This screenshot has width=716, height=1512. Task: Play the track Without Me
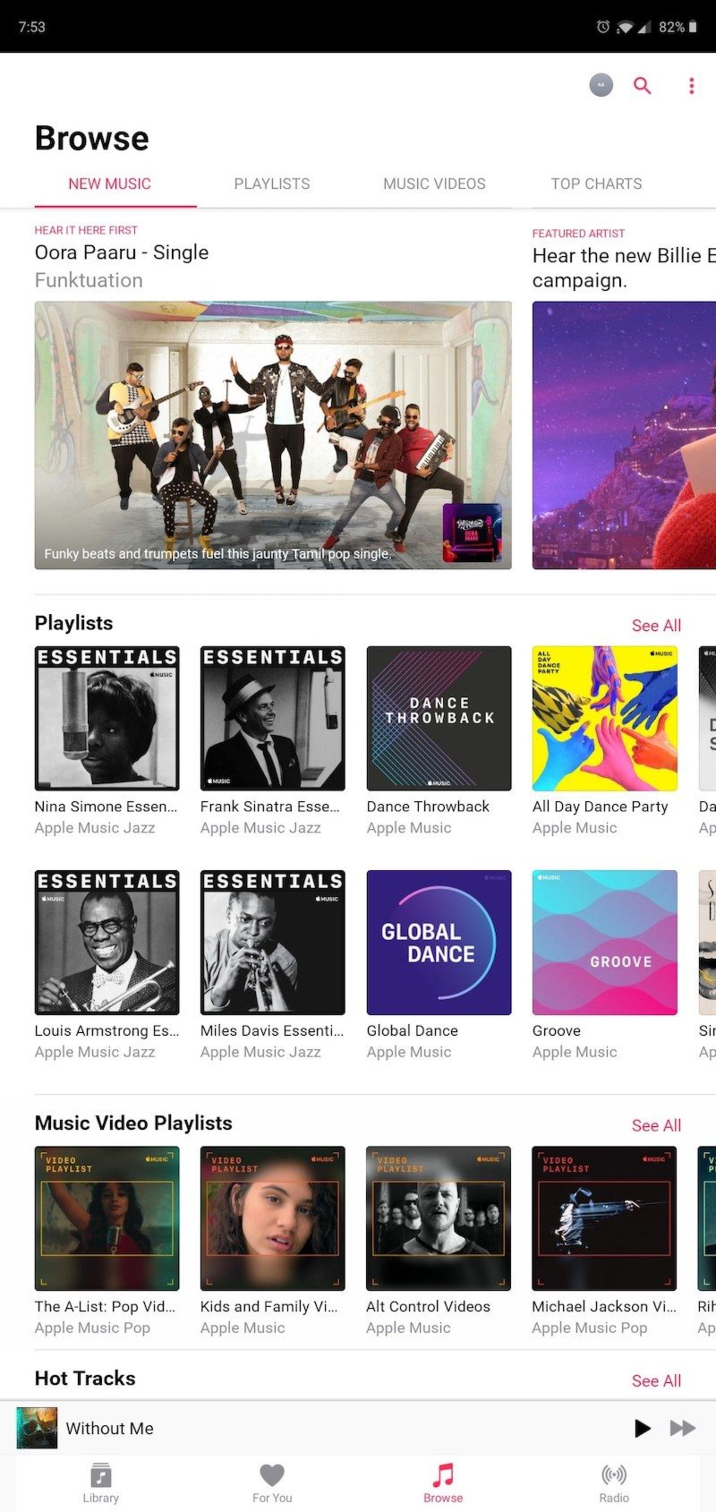pyautogui.click(x=643, y=1429)
